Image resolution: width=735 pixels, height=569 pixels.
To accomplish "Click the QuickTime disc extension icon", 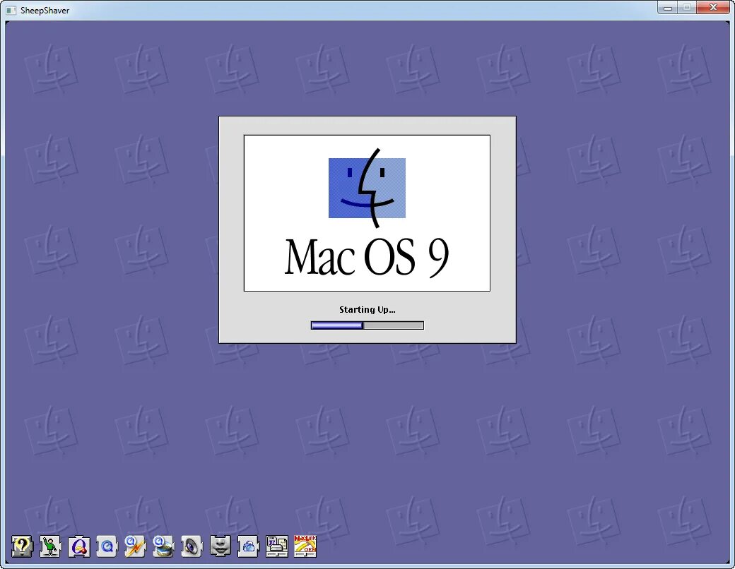I will click(163, 546).
